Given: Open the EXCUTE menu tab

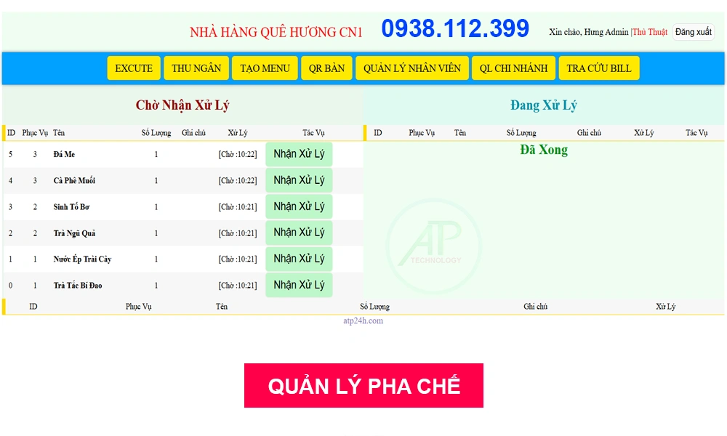Looking at the screenshot, I should coord(134,68).
